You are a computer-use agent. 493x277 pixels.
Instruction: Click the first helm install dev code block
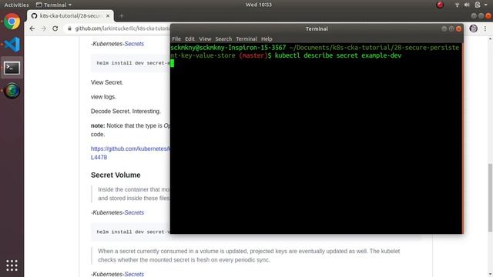(x=130, y=63)
